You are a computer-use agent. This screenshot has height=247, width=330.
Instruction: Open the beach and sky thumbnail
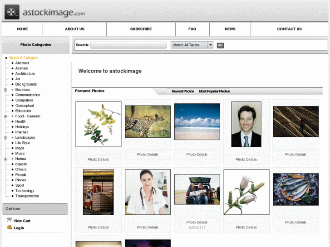click(x=197, y=121)
